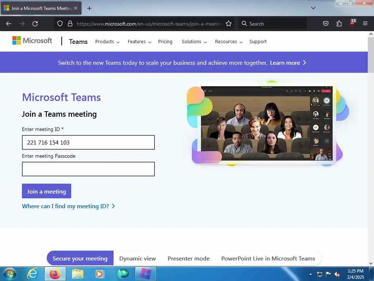This screenshot has height=281, width=374.
Task: Expand the Solutions menu
Action: (x=194, y=42)
